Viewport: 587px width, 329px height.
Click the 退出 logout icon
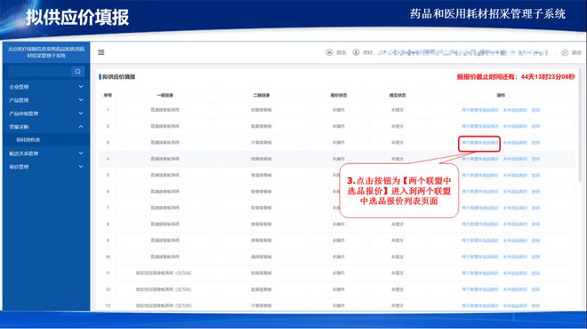(x=565, y=52)
